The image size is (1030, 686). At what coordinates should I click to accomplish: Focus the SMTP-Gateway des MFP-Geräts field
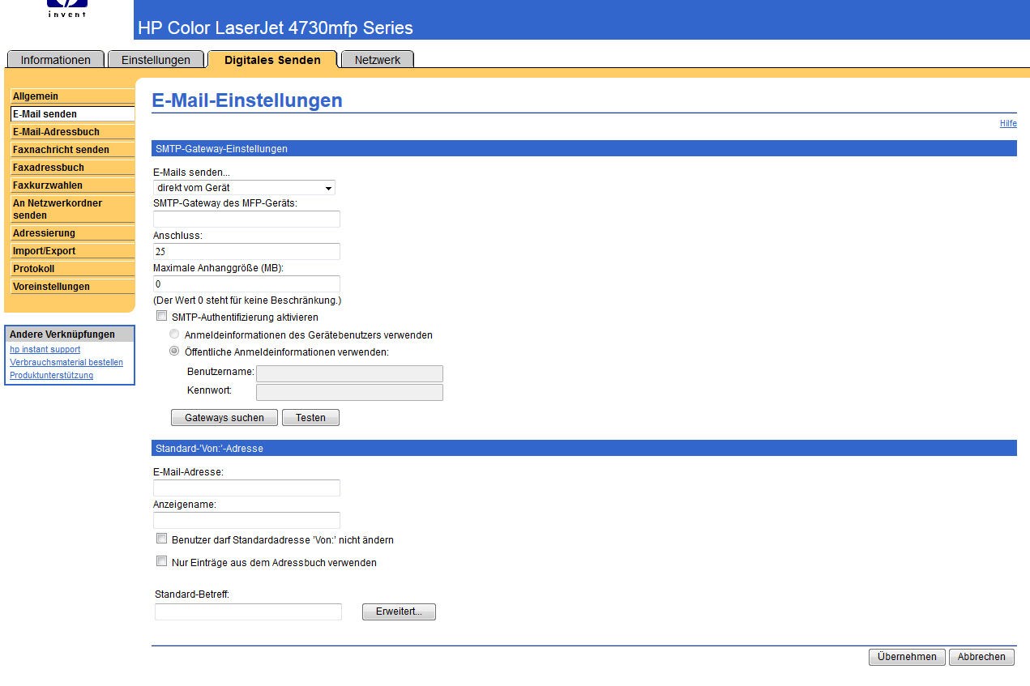246,219
